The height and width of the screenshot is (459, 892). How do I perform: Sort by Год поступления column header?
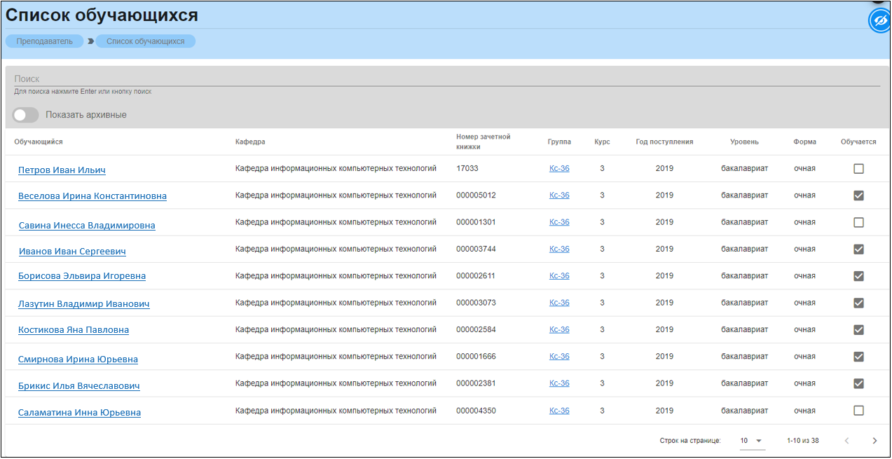664,142
